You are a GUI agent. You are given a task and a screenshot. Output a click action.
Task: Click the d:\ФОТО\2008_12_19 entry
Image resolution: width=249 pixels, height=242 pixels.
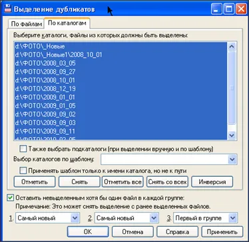pos(121,89)
